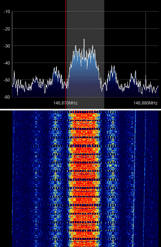Click the -50 dB scale label
The height and width of the screenshot is (247, 161).
[x=7, y=80]
